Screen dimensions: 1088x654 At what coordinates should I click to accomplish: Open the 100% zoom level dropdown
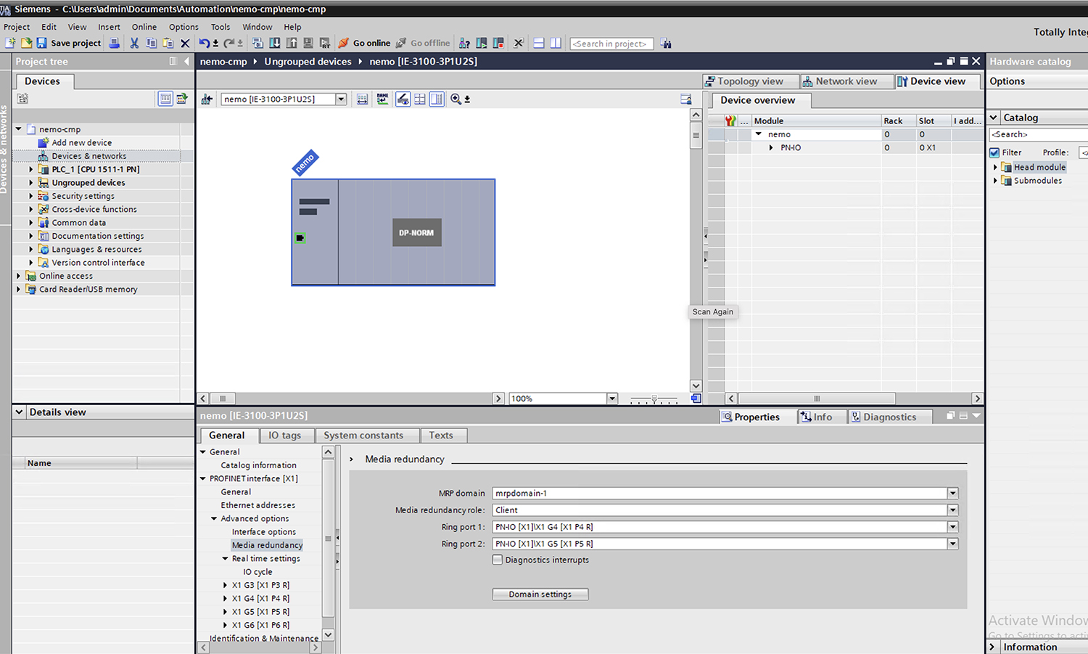[x=612, y=398]
